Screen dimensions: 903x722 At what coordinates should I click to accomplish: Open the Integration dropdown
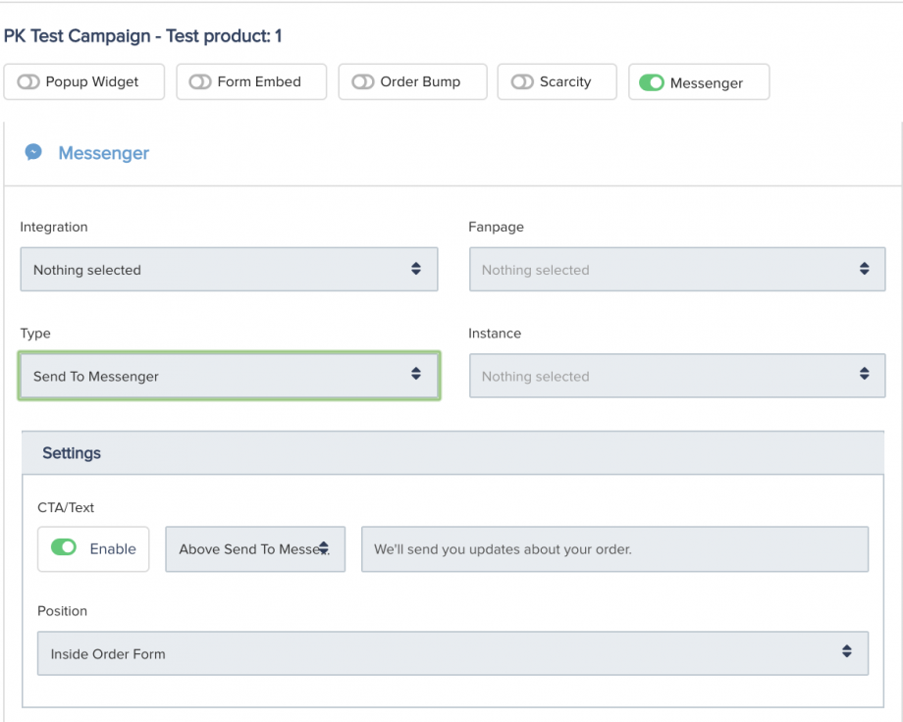coord(228,270)
